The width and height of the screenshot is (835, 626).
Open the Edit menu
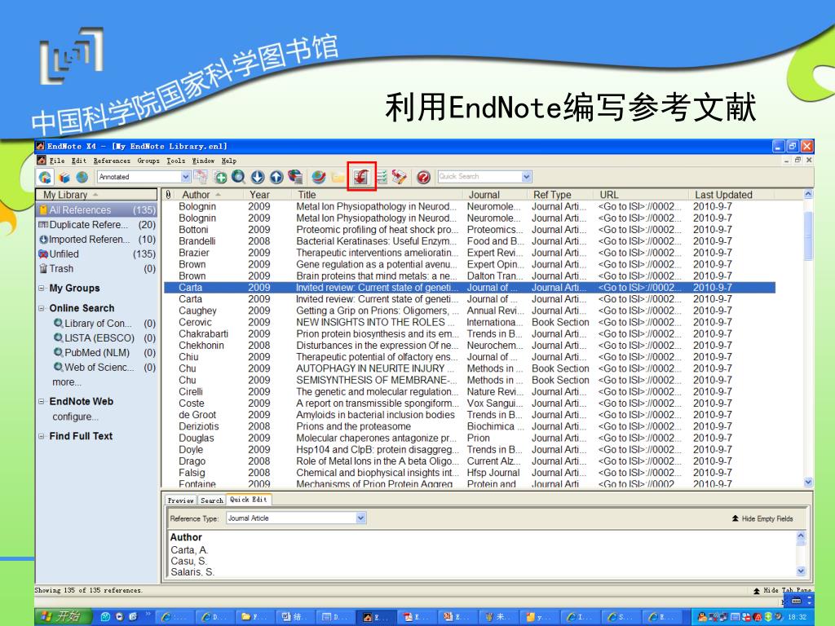pyautogui.click(x=79, y=161)
